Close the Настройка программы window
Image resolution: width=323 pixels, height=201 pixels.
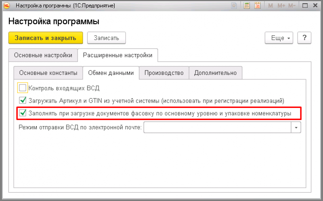tap(315, 6)
